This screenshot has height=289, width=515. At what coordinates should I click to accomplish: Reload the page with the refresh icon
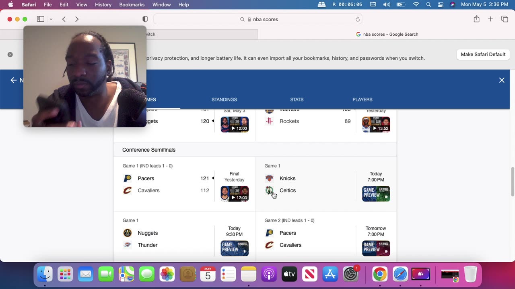(357, 19)
